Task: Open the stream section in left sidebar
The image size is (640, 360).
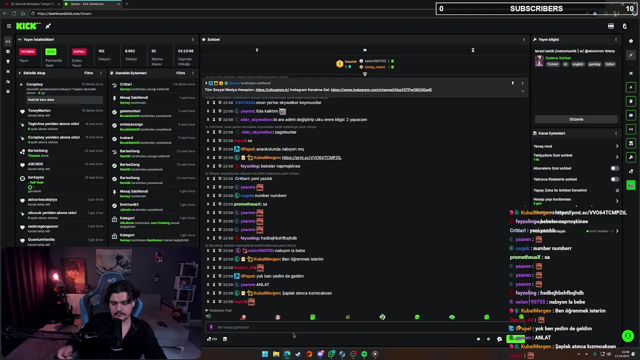Action: (7, 41)
